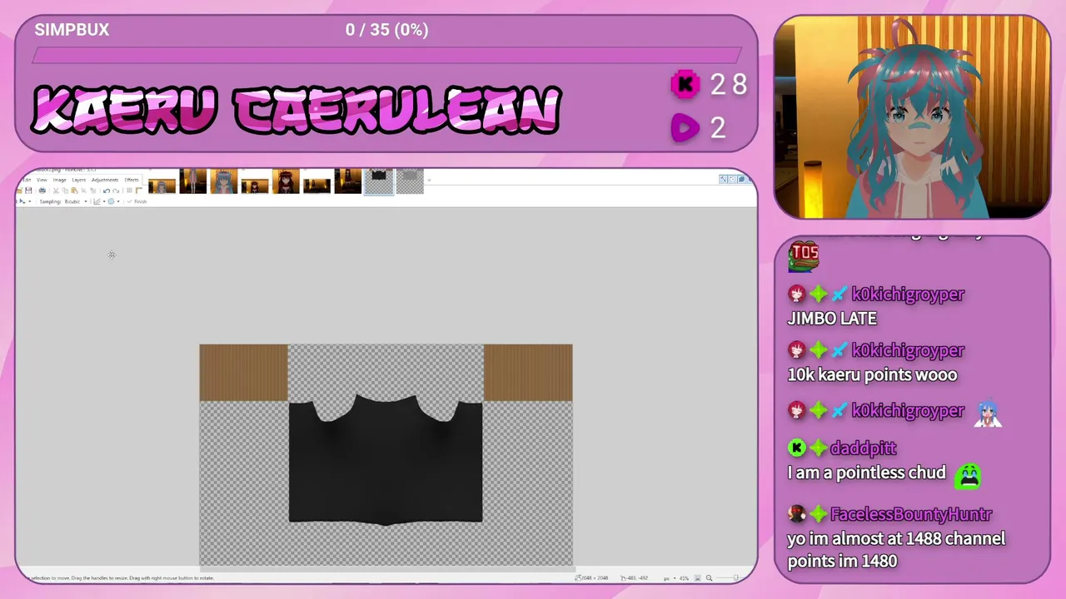
Task: Open the Edit menu
Action: [x=27, y=180]
